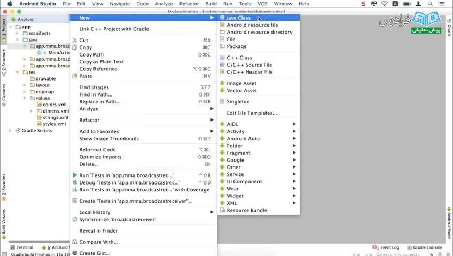Click the Create Gist GitHub icon

pyautogui.click(x=75, y=253)
